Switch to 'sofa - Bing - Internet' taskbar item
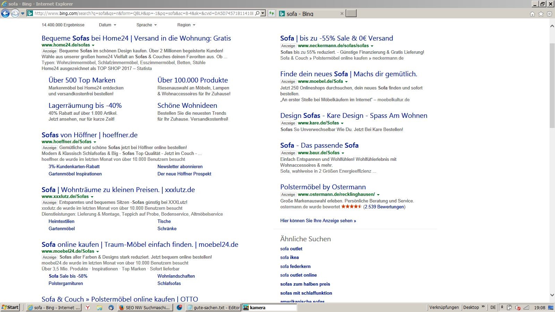555x312 pixels. (54, 307)
